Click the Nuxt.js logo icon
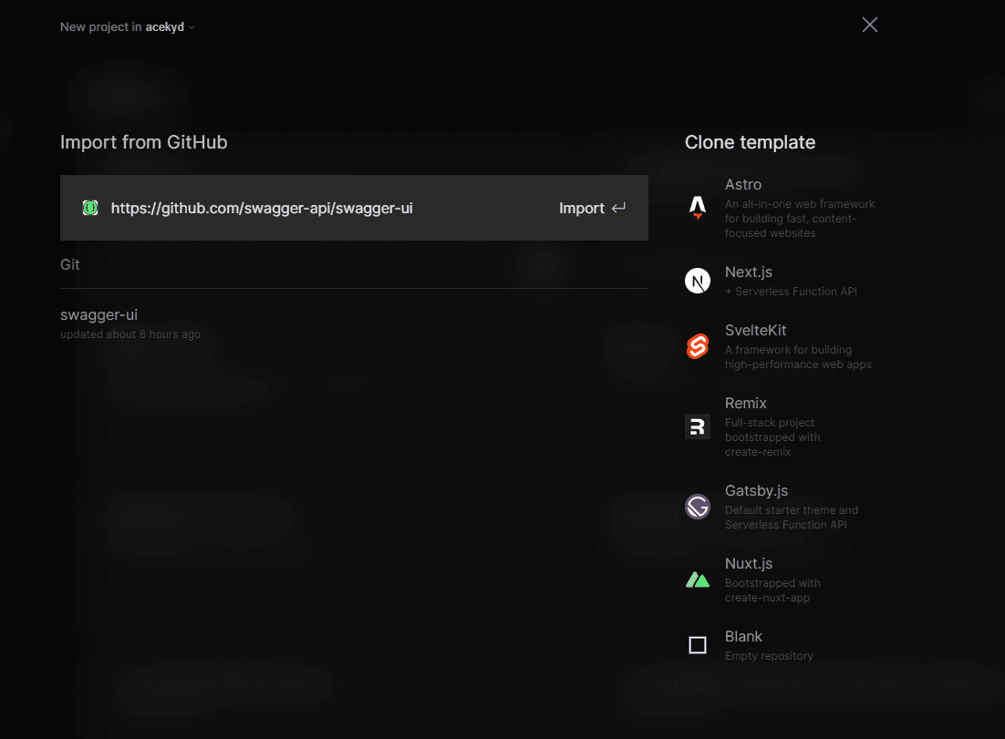This screenshot has width=1005, height=739. (698, 580)
